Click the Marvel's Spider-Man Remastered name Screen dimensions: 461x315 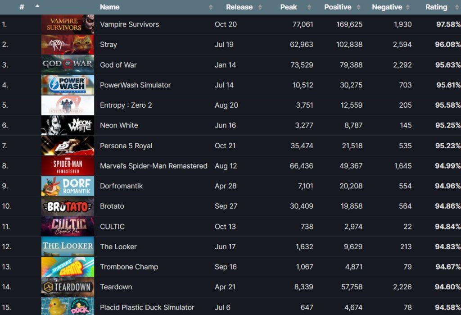[153, 166]
